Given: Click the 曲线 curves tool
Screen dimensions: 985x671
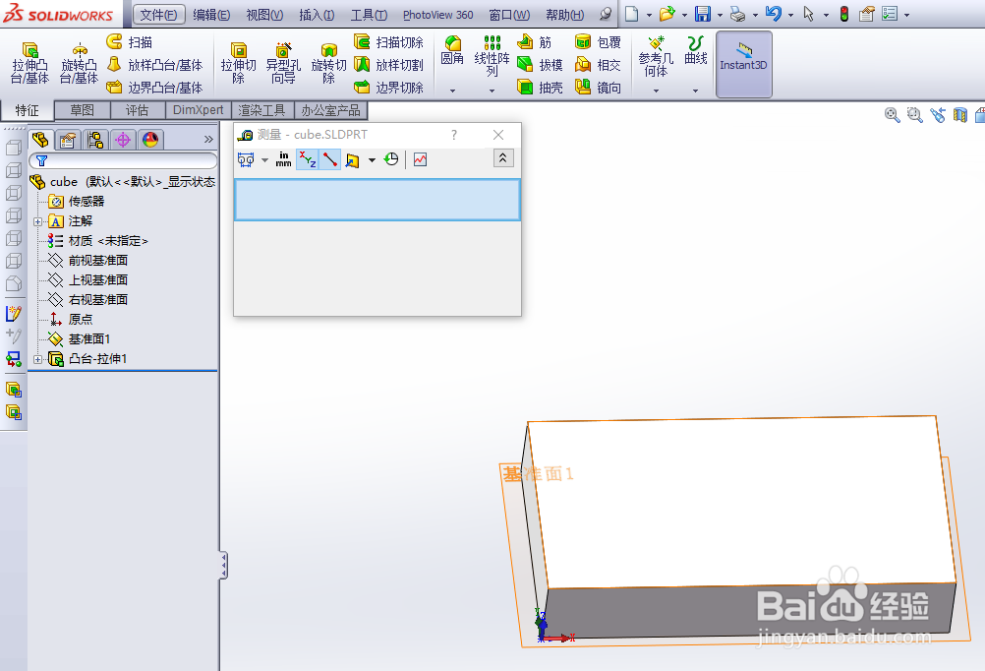Looking at the screenshot, I should coord(695,51).
